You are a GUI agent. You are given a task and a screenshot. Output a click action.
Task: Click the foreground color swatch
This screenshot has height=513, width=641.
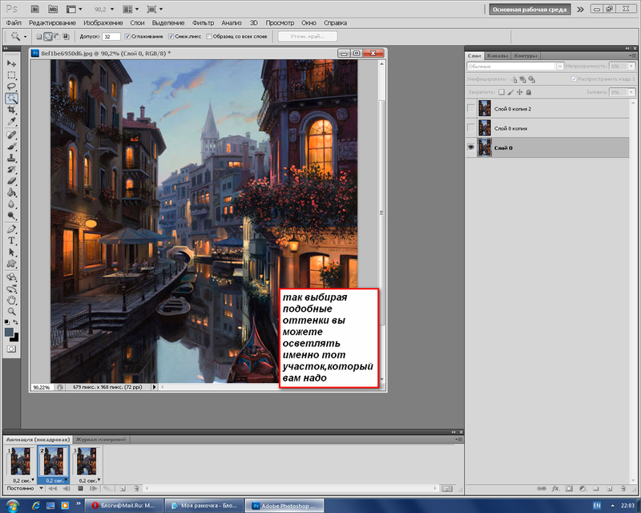9,332
